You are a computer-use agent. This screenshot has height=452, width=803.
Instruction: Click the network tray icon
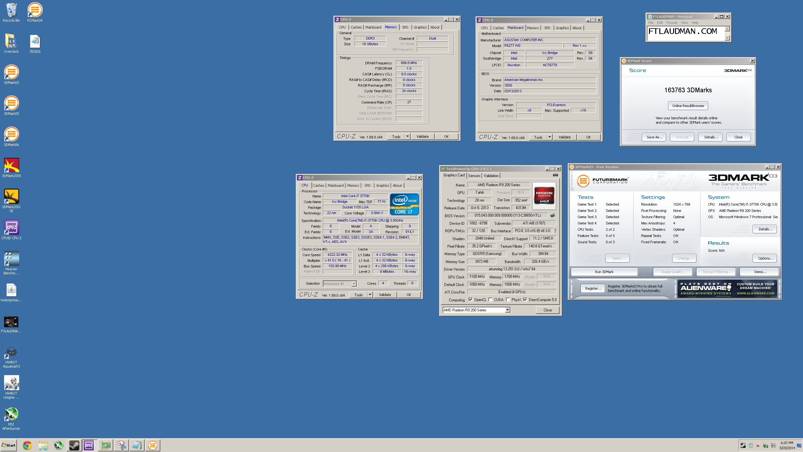point(773,445)
